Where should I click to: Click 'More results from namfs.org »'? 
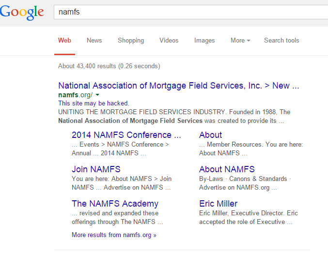point(114,235)
